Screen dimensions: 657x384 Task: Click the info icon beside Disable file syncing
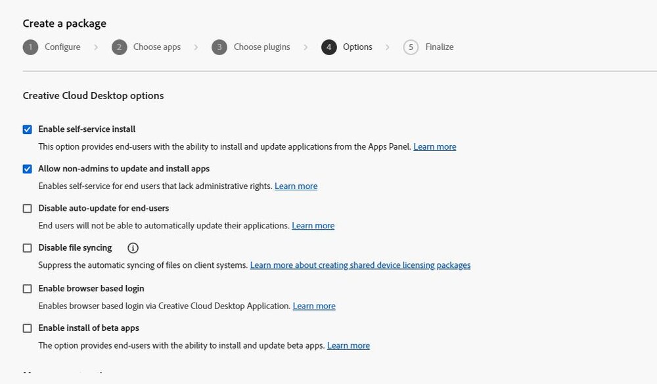coord(133,248)
